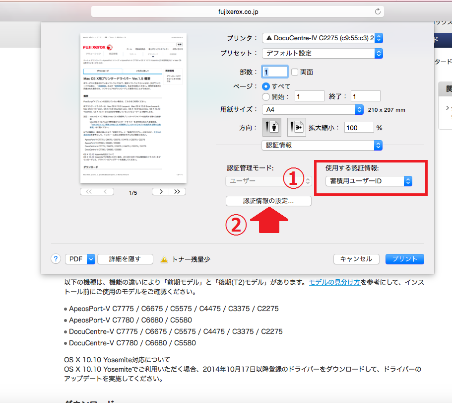Jump to last preview page
The image size is (452, 403).
(x=177, y=192)
